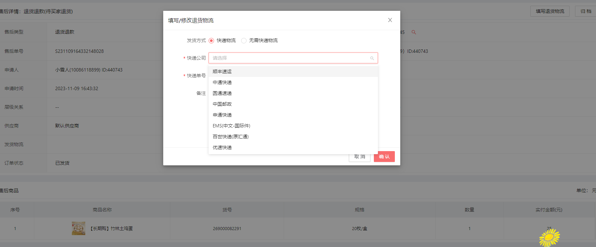Choose 中通快递 from the courier list
596x247 pixels.
(222, 82)
